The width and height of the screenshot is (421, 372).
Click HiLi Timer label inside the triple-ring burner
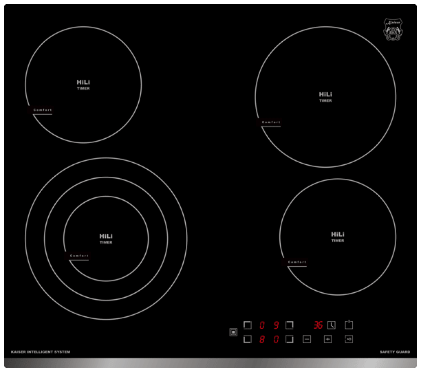106,239
